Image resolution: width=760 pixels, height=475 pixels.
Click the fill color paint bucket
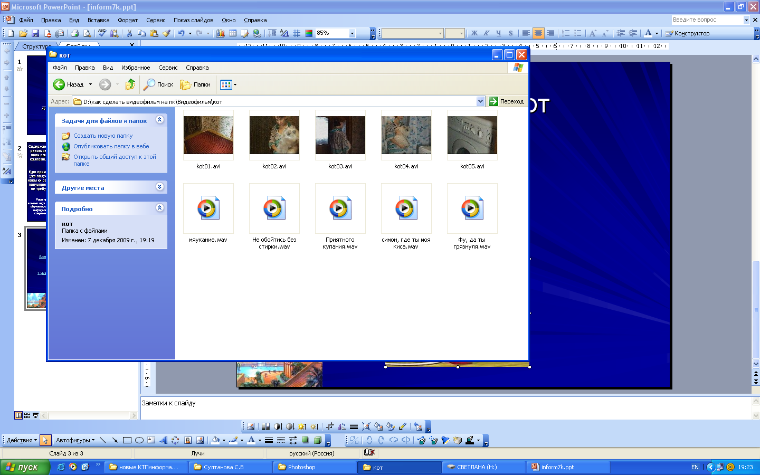(x=215, y=440)
